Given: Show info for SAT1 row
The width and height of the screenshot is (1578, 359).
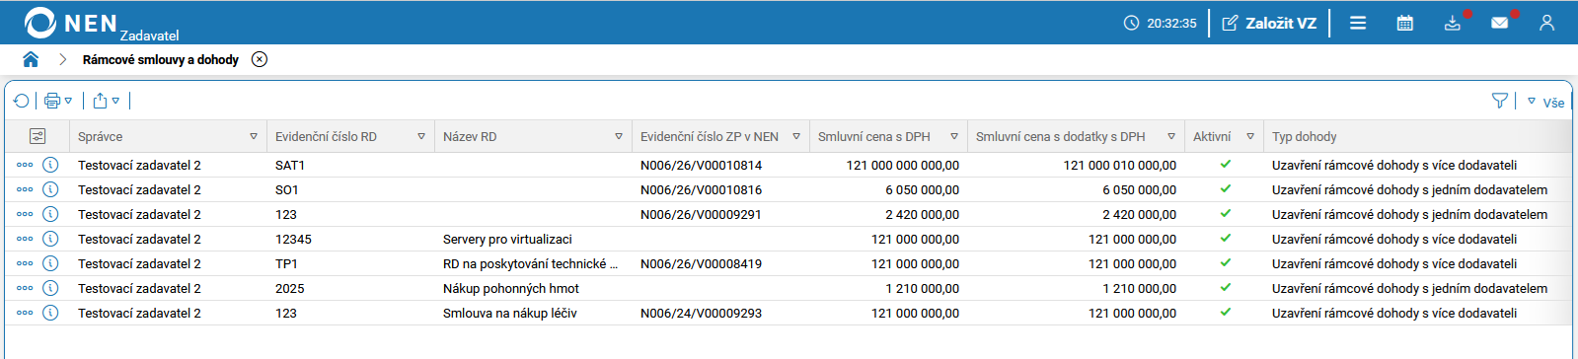Looking at the screenshot, I should tap(50, 165).
